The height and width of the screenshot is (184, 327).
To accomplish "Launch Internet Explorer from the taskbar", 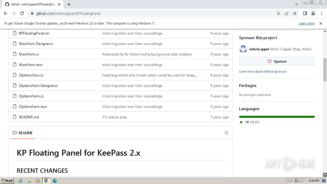I will tap(20, 181).
